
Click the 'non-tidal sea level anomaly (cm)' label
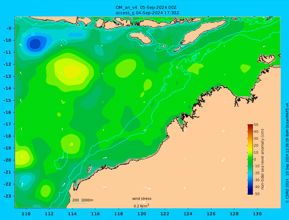(x=262, y=159)
